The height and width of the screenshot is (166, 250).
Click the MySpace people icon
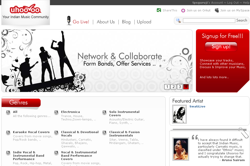[x=217, y=10]
